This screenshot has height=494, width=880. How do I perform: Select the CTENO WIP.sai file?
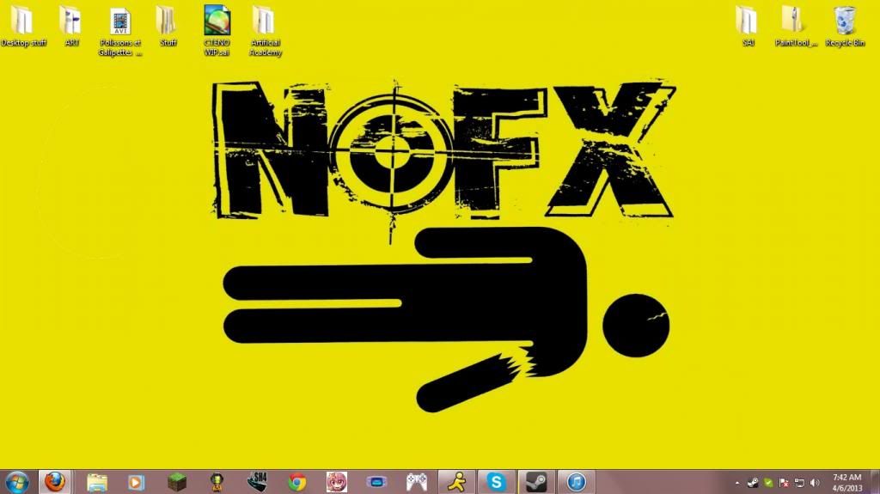(217, 30)
